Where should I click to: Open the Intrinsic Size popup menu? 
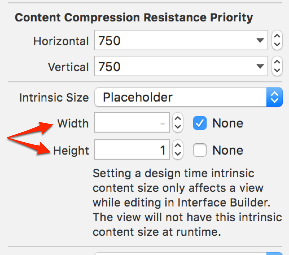274,97
